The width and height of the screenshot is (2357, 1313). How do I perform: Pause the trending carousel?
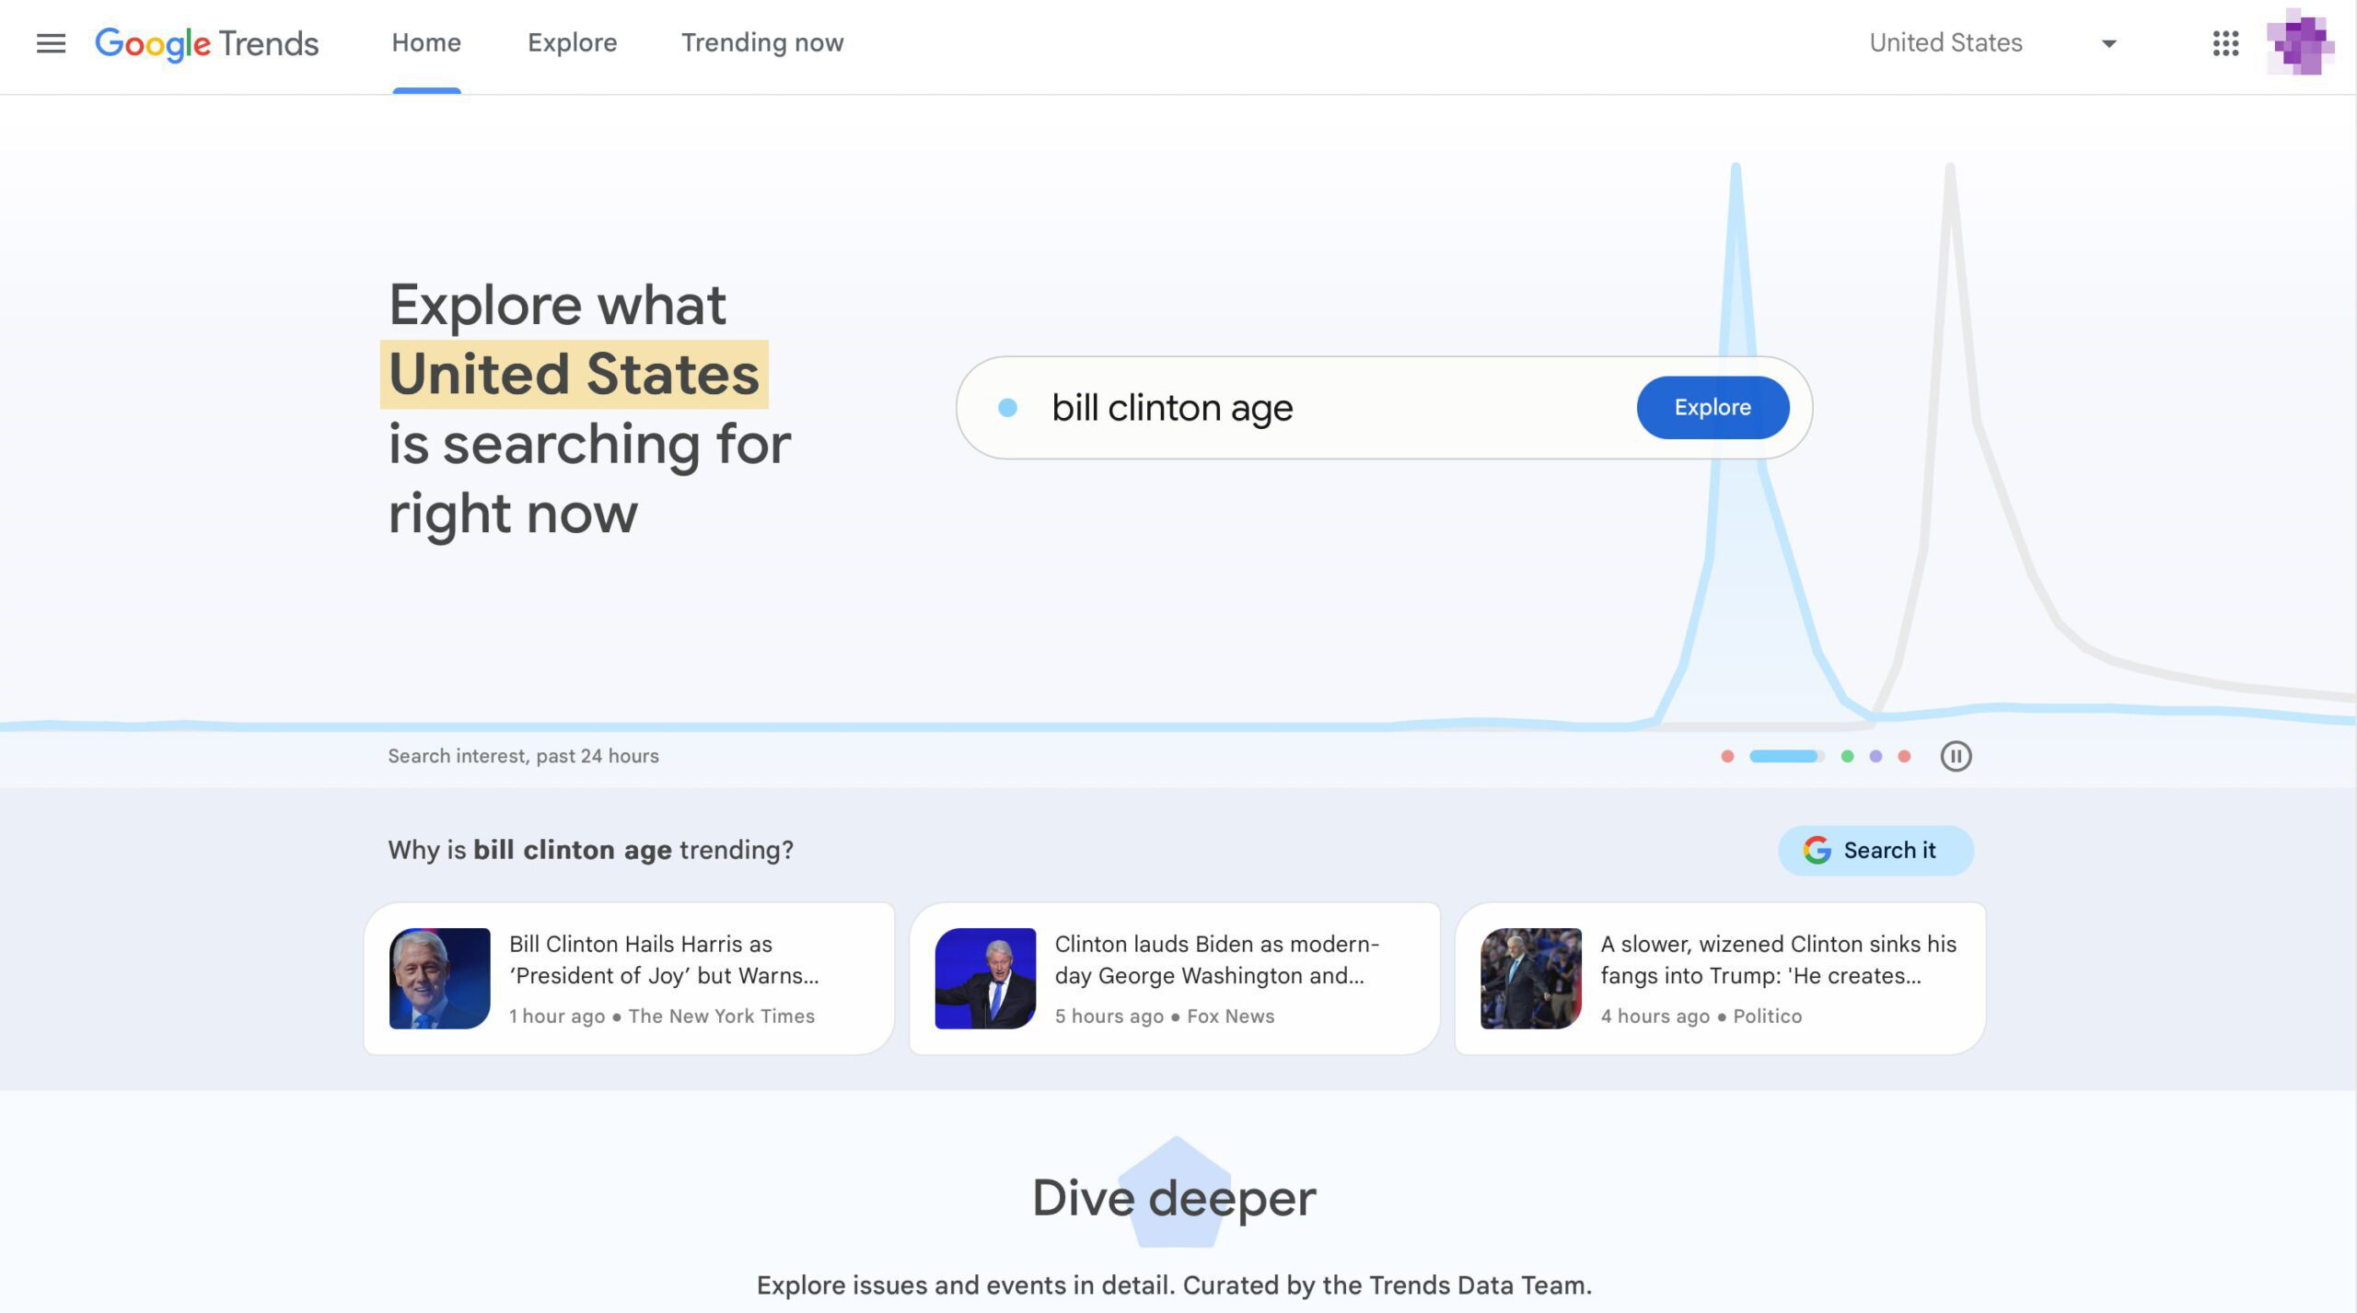(1956, 756)
